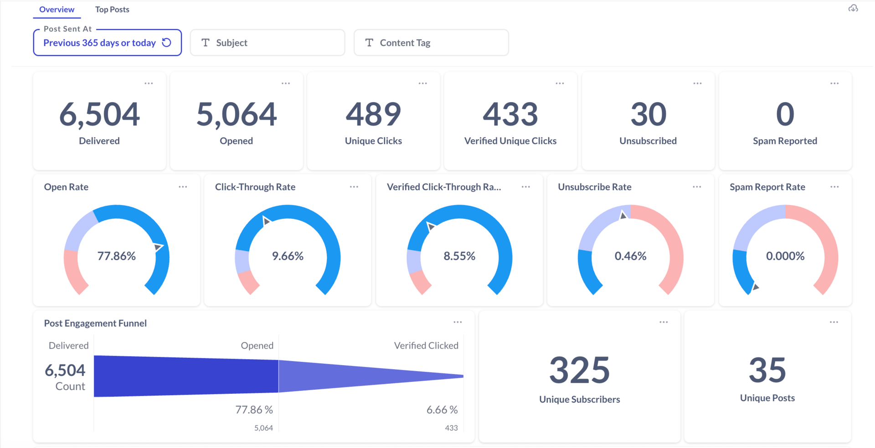Switch to the Top Posts tab

click(112, 9)
